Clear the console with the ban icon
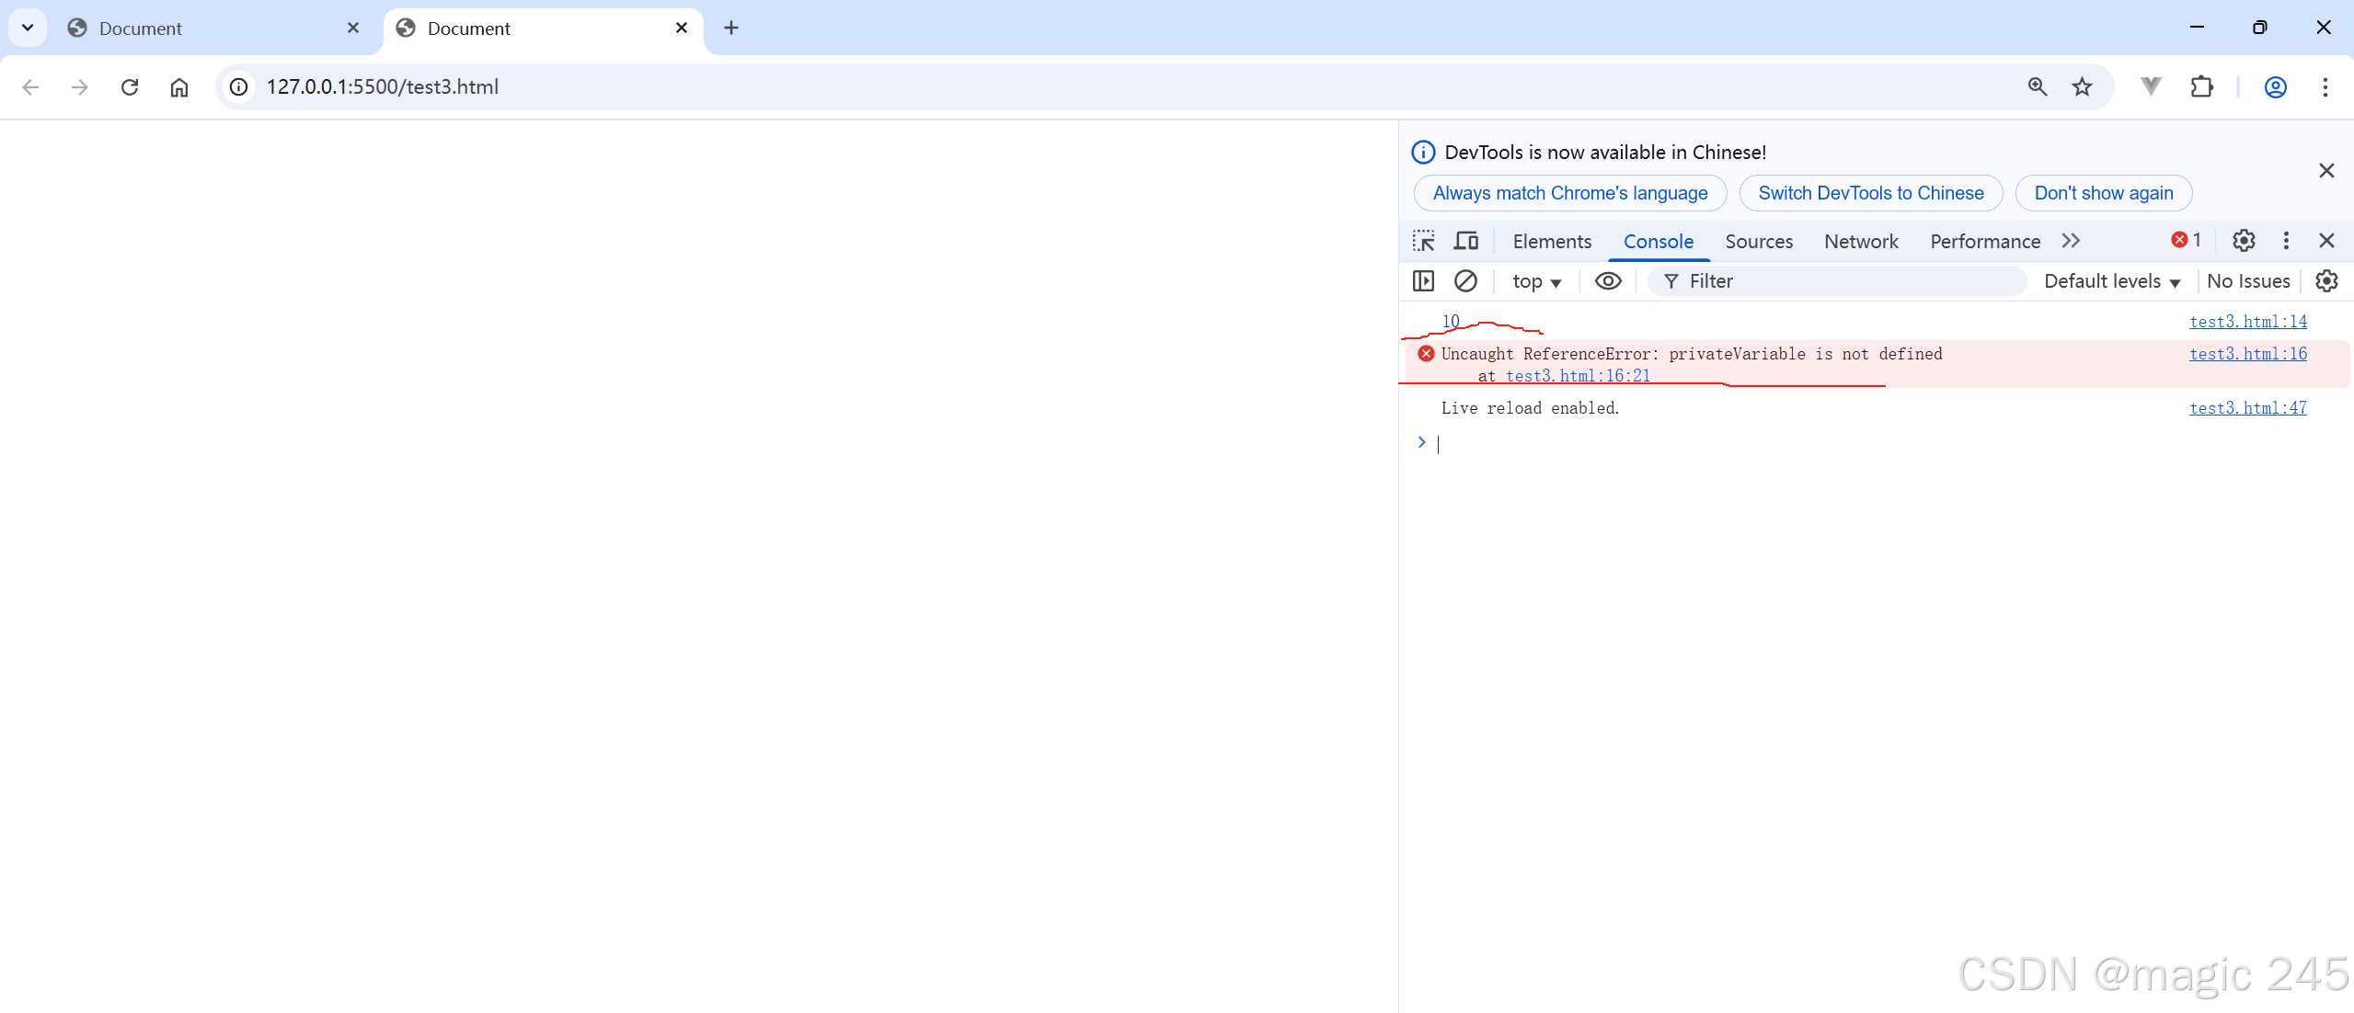 coord(1465,281)
